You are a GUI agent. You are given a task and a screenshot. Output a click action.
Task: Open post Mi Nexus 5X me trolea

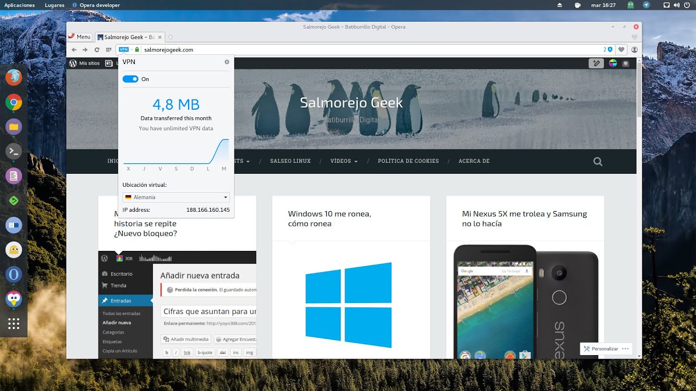tap(525, 218)
